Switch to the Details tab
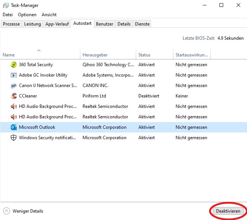 pyautogui.click(x=124, y=24)
